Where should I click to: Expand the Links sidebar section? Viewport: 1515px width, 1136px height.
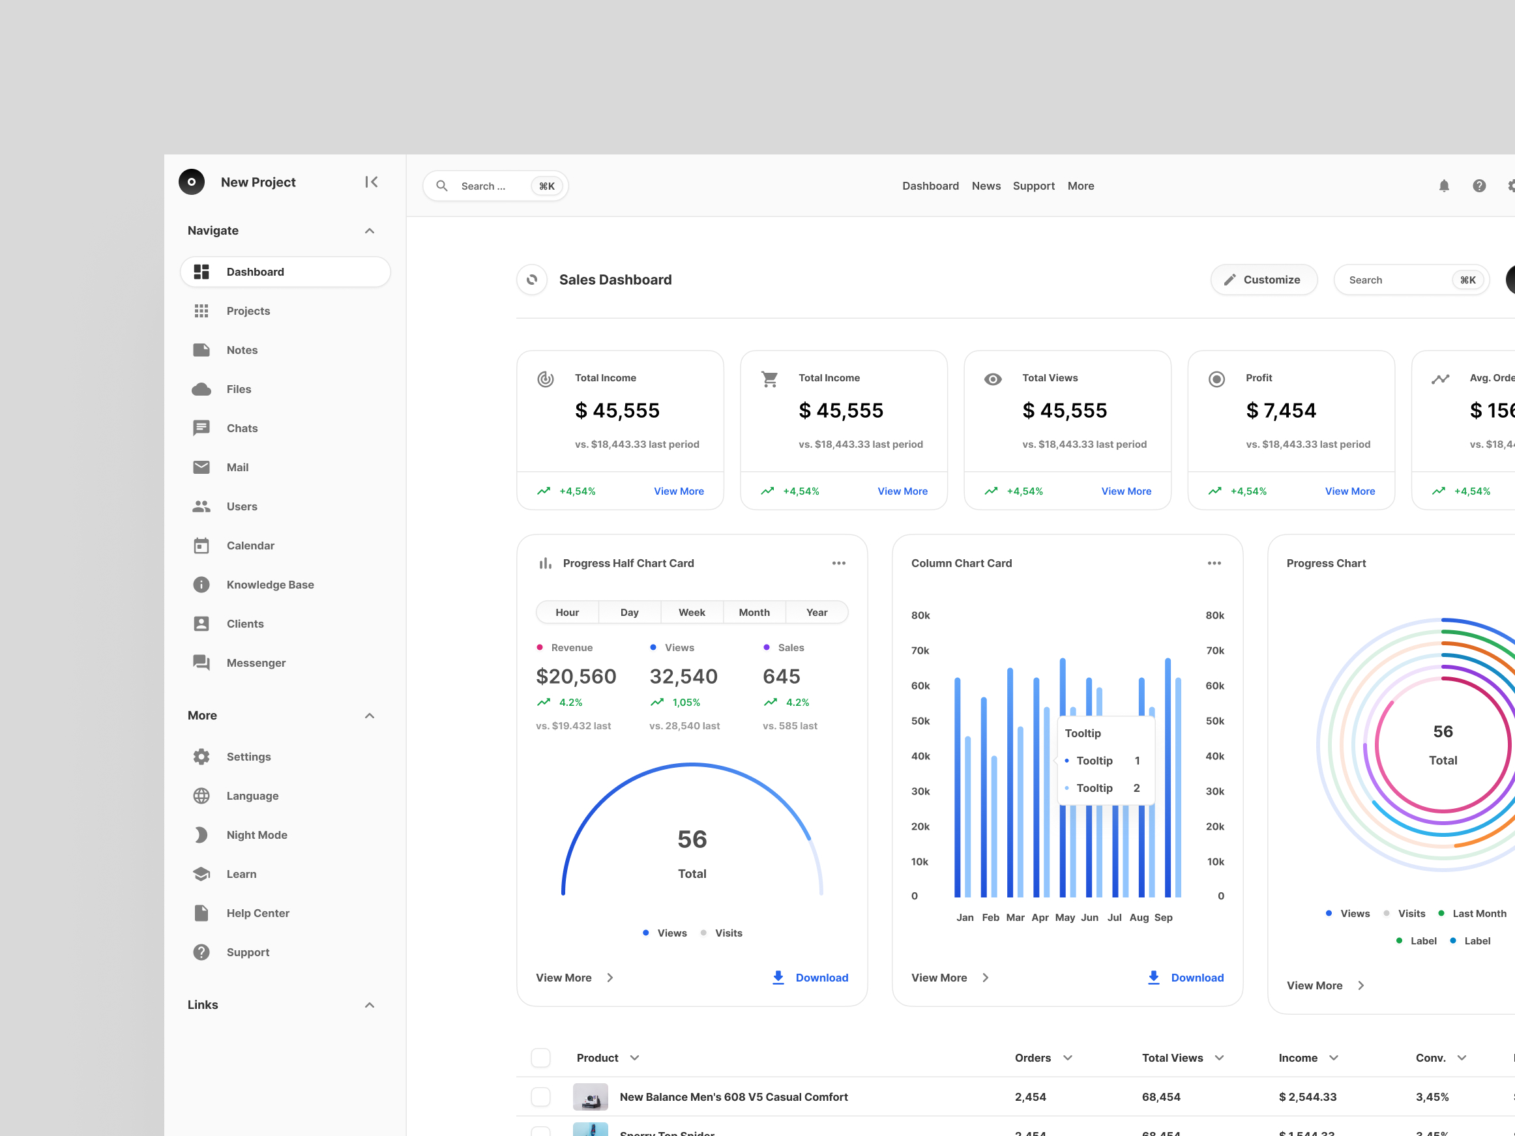coord(369,1004)
